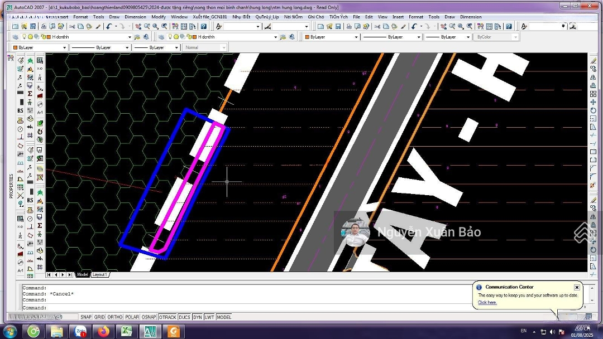
Task: Click Undo arrow in the right-side Standard toolbar
Action: (x=414, y=26)
